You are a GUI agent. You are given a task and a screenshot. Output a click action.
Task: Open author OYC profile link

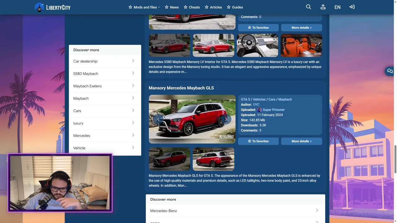coord(256,105)
